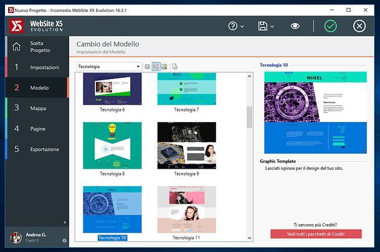380x252 pixels.
Task: Select the Tecnologia 7 template thumbnail
Action: click(x=187, y=89)
